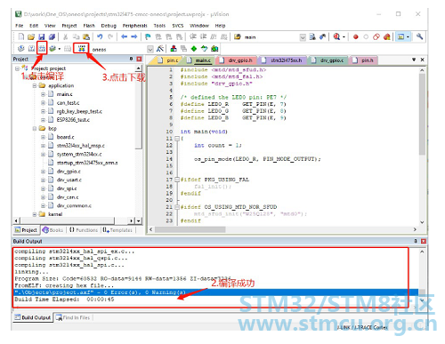Click the Save All icon
Image resolution: width=445 pixels, height=344 pixels.
52,36
